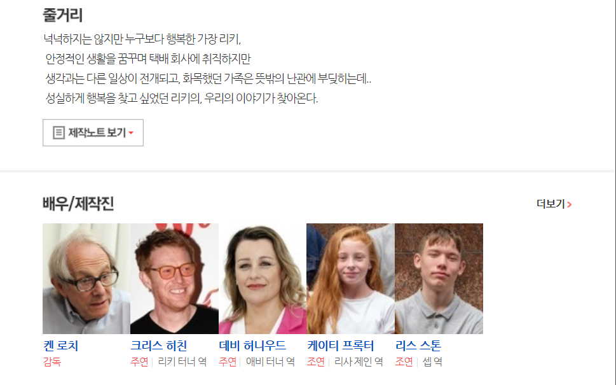The width and height of the screenshot is (616, 385).
Task: Open Ken Loach's photo thumbnail
Action: pyautogui.click(x=86, y=279)
